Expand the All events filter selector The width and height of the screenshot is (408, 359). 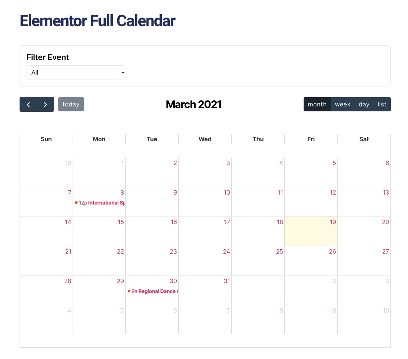76,72
